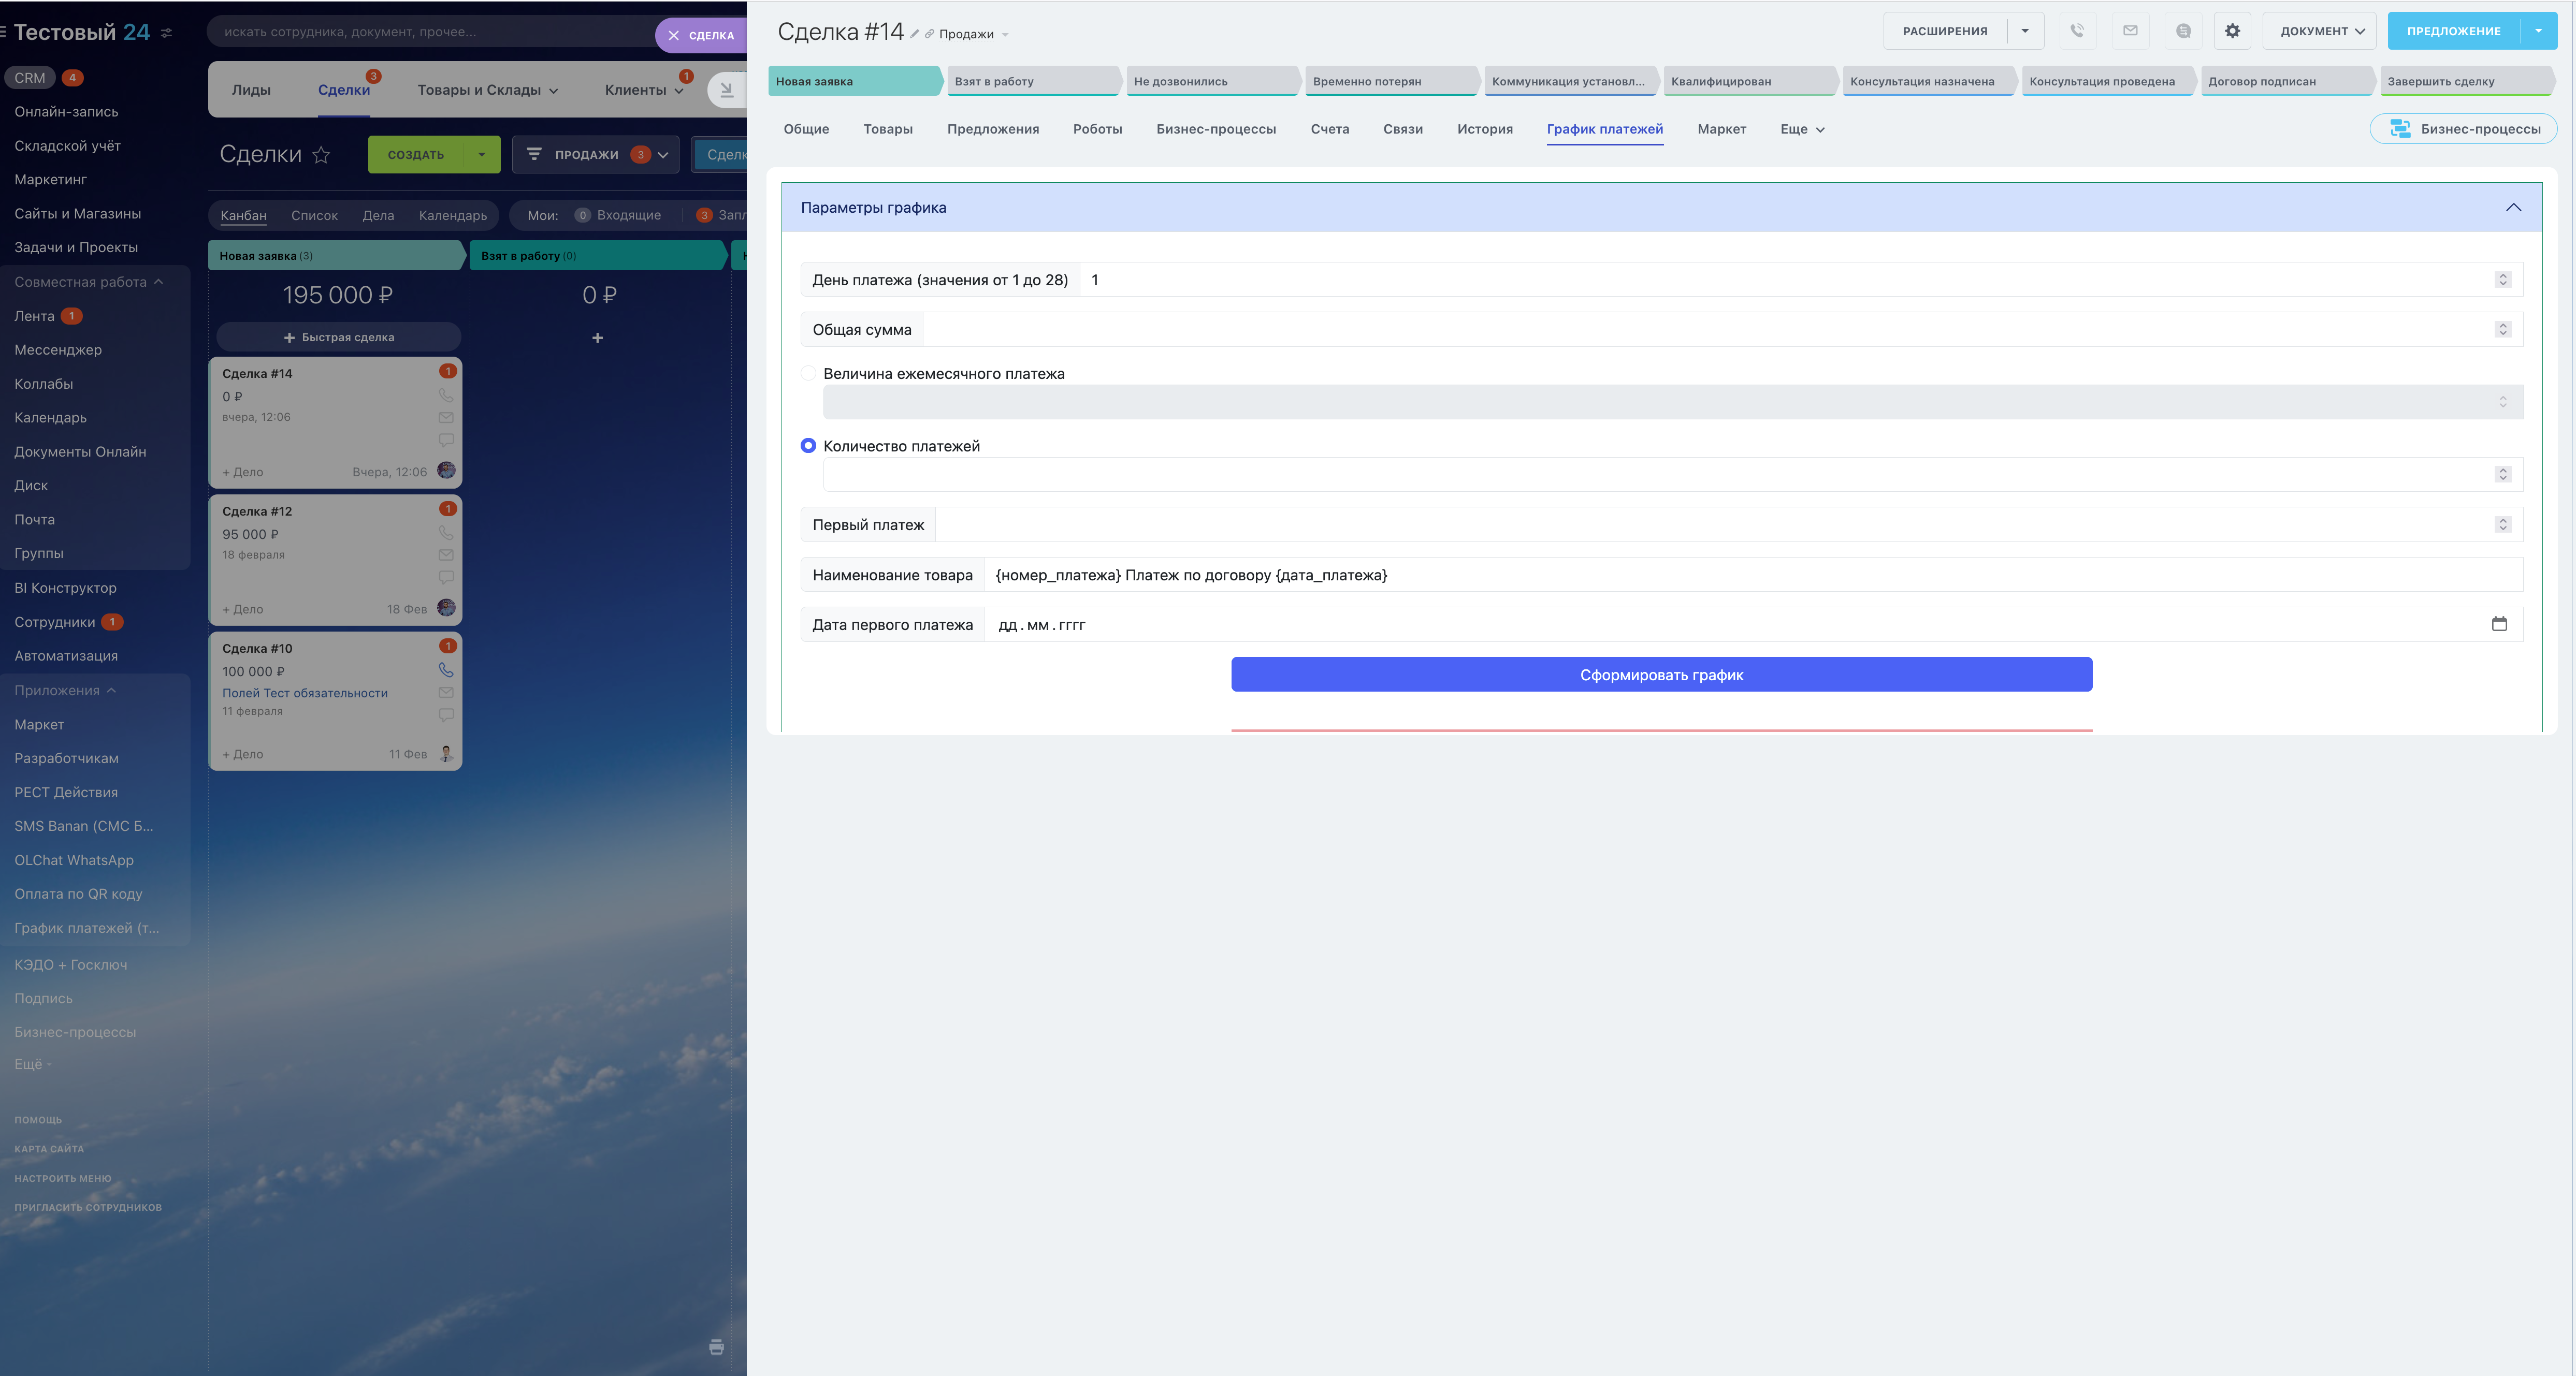Screen dimensions: 2576x1376
Task: Open deal settings gear icon
Action: click(2232, 31)
